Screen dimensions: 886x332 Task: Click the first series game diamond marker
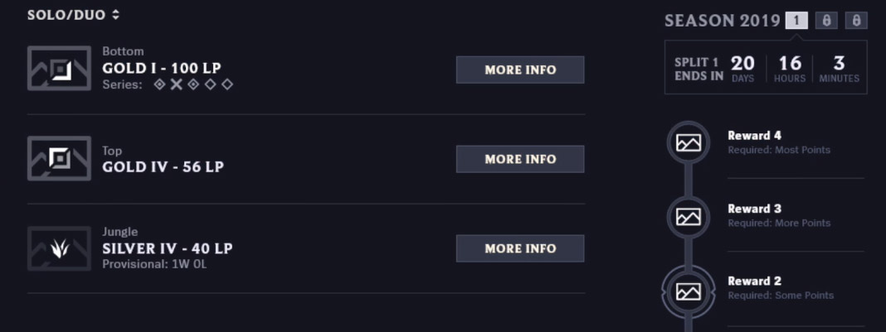160,84
